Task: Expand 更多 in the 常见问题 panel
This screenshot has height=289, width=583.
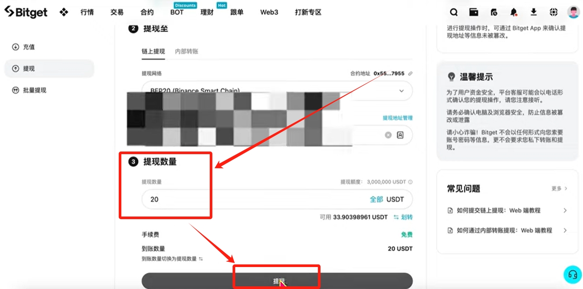Action: (x=559, y=188)
